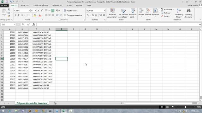
Task: Switch to Page Layout view
Action: [167, 107]
